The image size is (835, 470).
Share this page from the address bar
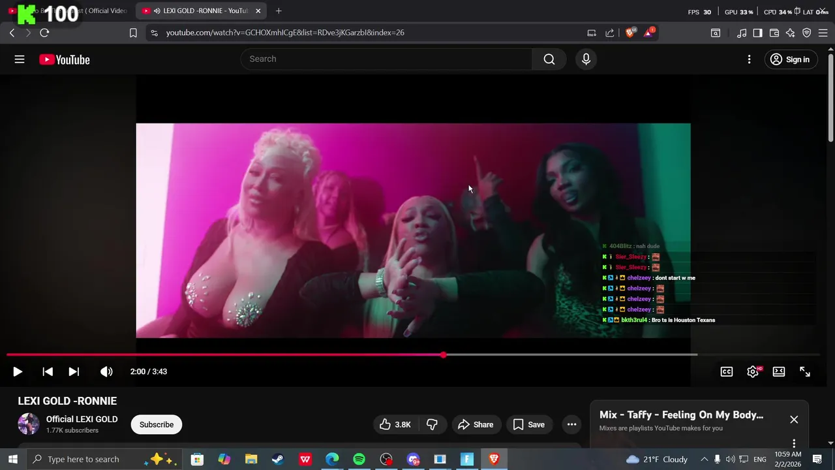click(x=610, y=33)
